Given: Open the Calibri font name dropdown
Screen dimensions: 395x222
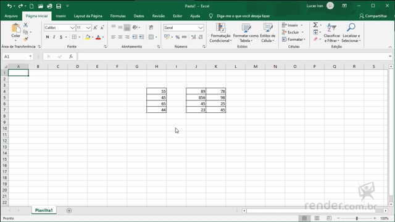Looking at the screenshot, I should click(x=72, y=28).
